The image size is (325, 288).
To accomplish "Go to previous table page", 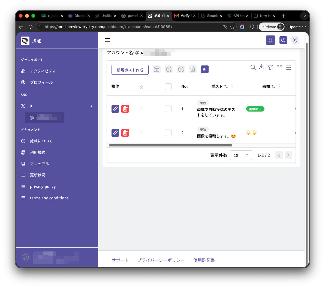I will 279,155.
